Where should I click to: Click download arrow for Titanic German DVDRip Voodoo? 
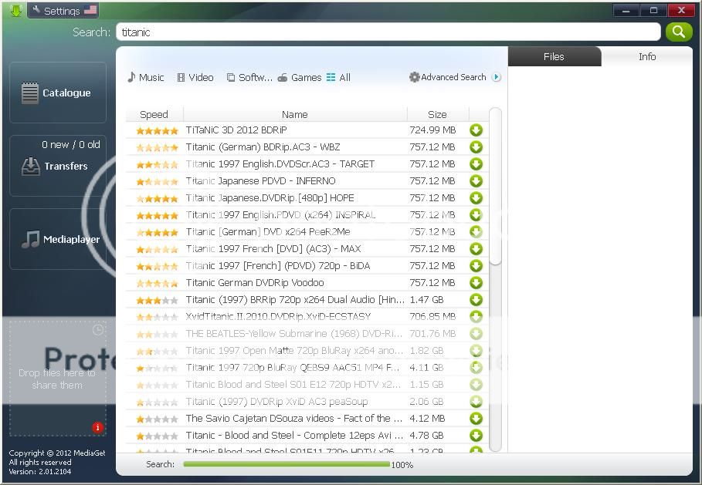(476, 283)
